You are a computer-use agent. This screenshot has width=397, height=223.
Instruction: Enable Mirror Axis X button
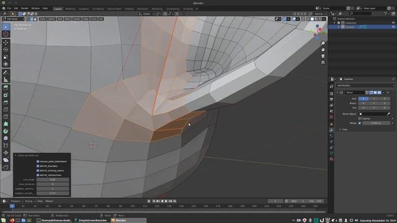pyautogui.click(x=364, y=98)
